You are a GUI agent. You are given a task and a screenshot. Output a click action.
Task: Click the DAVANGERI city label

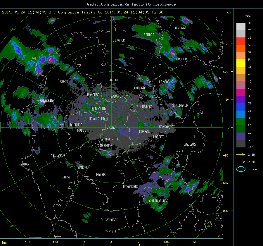(x=131, y=187)
